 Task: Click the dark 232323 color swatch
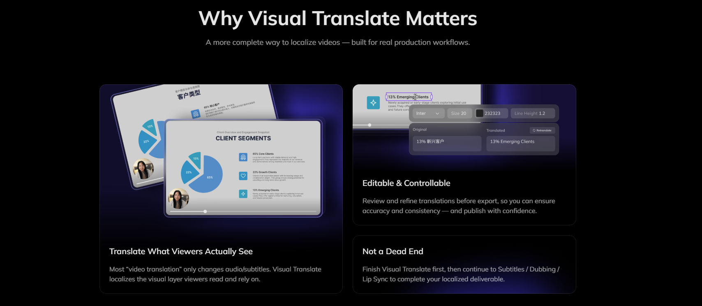[x=480, y=114]
